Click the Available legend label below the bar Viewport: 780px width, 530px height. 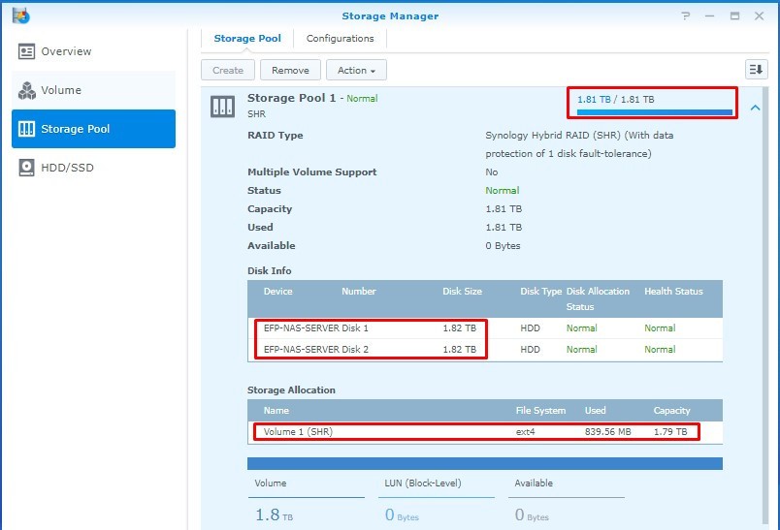point(534,483)
